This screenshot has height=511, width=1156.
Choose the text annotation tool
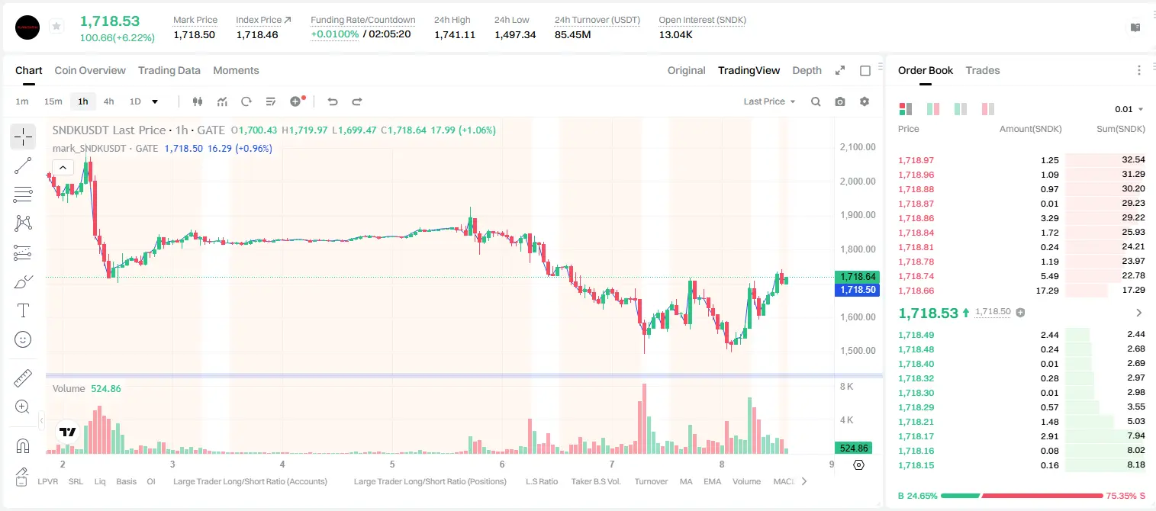pyautogui.click(x=23, y=310)
